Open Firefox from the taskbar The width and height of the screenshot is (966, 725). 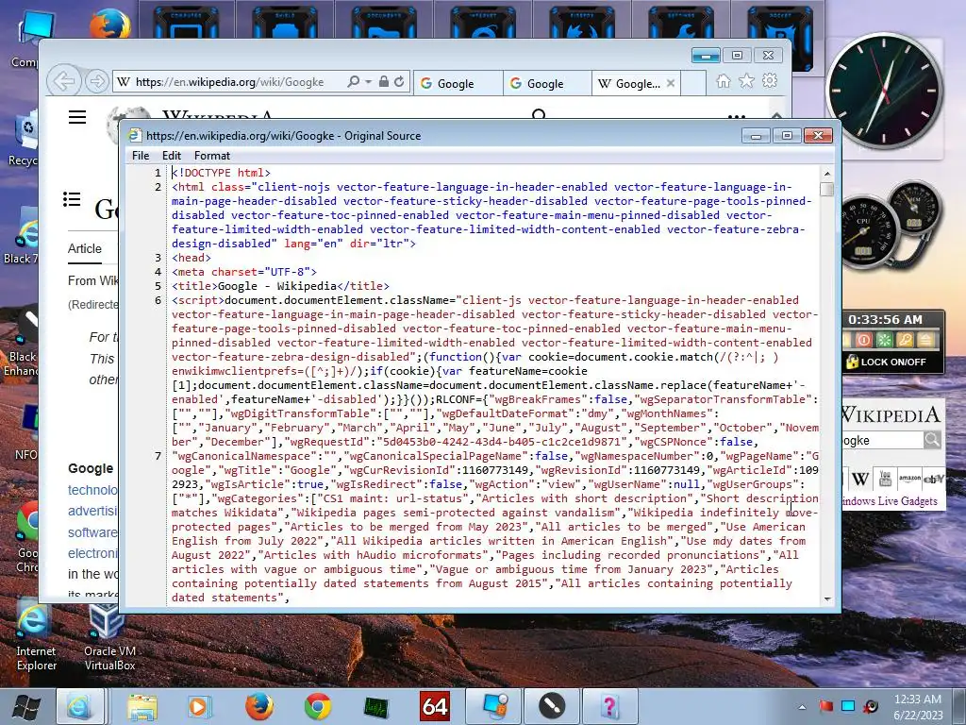[259, 706]
